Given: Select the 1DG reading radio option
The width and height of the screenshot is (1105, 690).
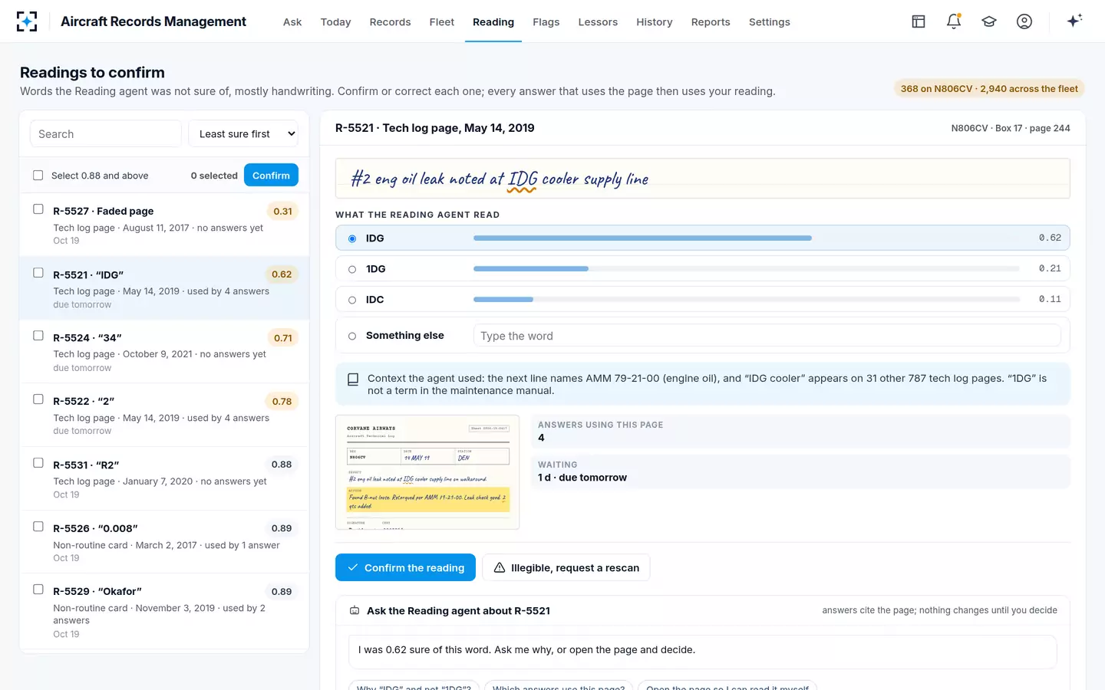Looking at the screenshot, I should tap(352, 269).
